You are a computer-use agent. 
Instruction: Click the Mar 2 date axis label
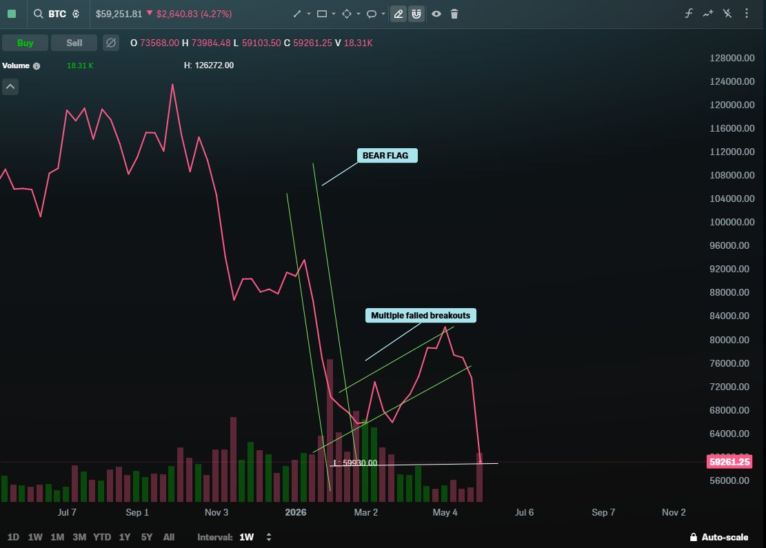pyautogui.click(x=366, y=512)
